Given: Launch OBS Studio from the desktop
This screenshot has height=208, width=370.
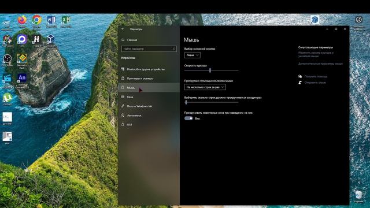Looking at the screenshot, I should [7, 60].
